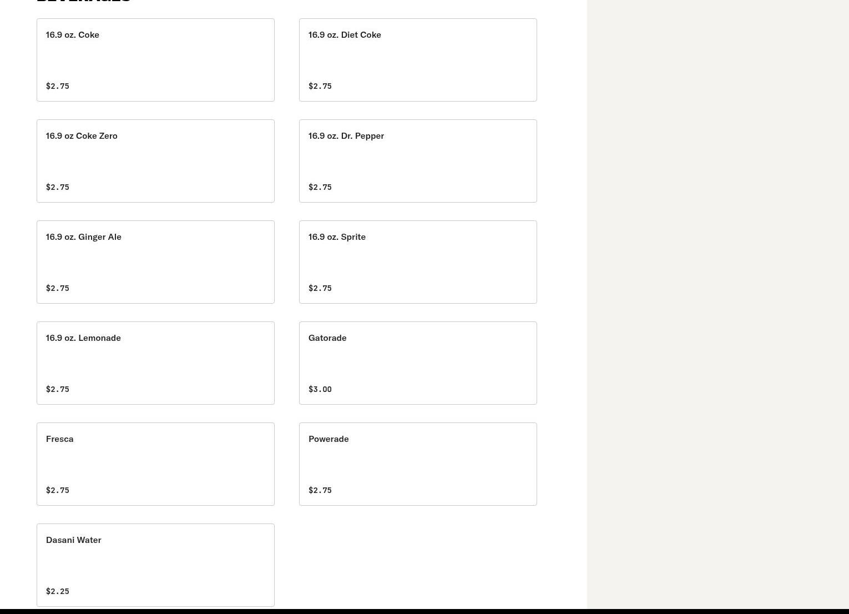Click the $2.75 price under Dr. Pepper

point(320,187)
